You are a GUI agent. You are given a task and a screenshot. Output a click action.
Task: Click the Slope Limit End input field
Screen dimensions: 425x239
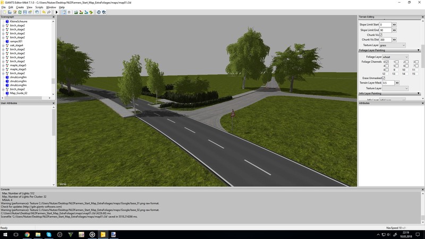pos(385,30)
